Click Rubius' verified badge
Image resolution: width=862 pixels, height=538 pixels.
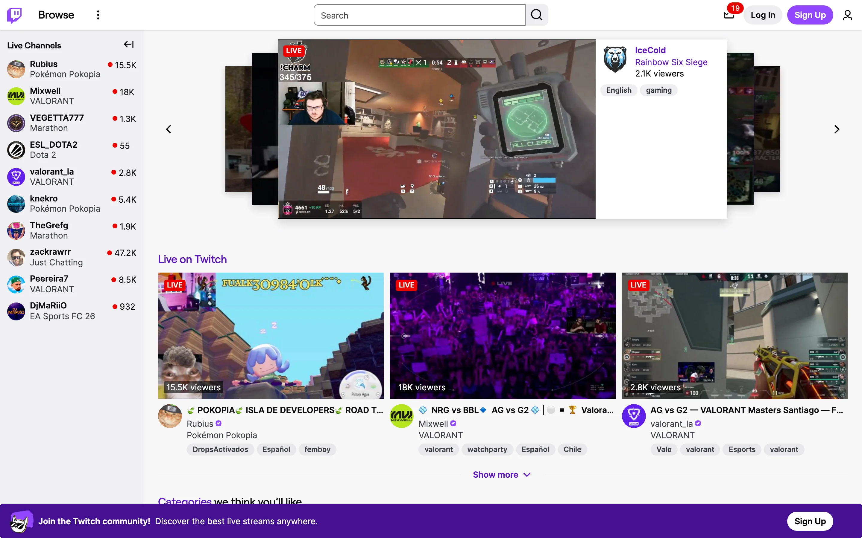[x=219, y=424]
